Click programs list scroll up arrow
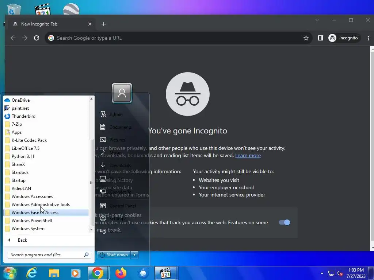Viewport: 374px width, 280px height. 91,99
